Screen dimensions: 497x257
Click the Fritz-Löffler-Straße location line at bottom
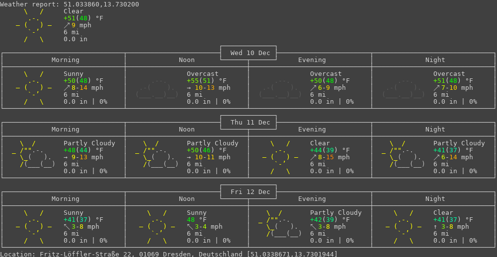(169, 254)
